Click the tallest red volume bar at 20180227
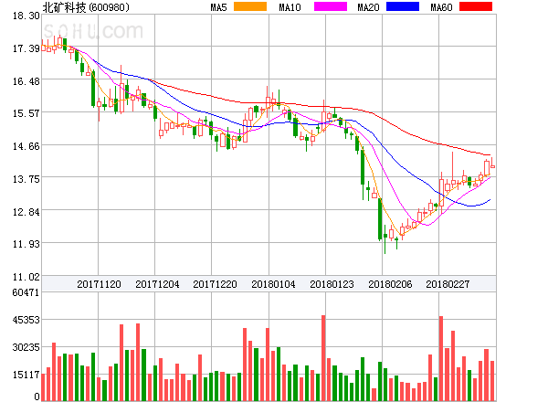Screen dimensions: 548x402 pyautogui.click(x=441, y=358)
